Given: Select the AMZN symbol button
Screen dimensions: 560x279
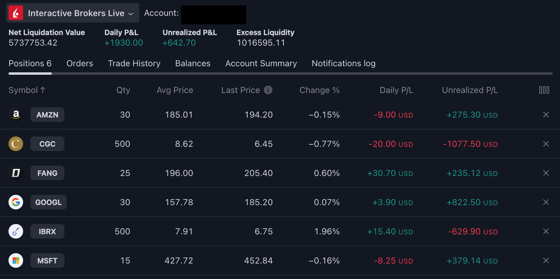Looking at the screenshot, I should [47, 115].
